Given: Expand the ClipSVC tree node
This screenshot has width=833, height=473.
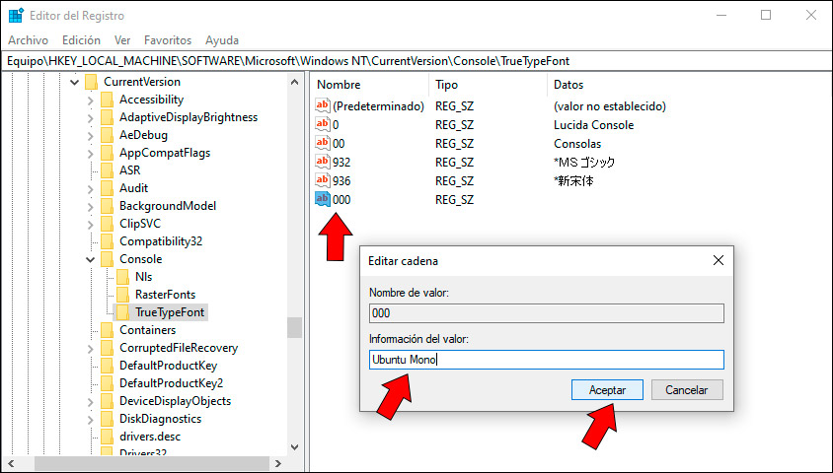Looking at the screenshot, I should point(91,225).
